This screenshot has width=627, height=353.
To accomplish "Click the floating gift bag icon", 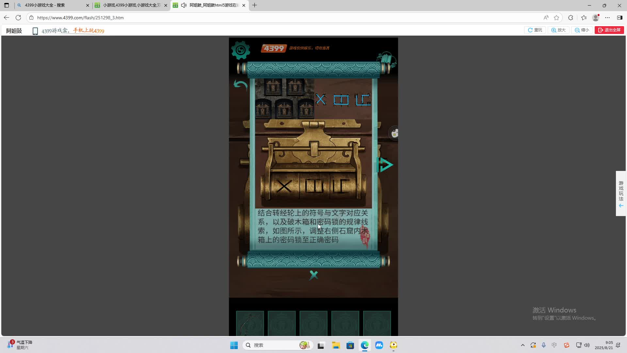I will pyautogui.click(x=394, y=133).
